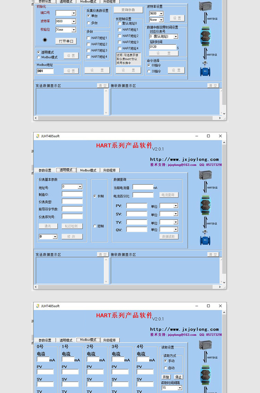Select the 长帧 radio option
The width and height of the screenshot is (260, 393).
(x=95, y=196)
